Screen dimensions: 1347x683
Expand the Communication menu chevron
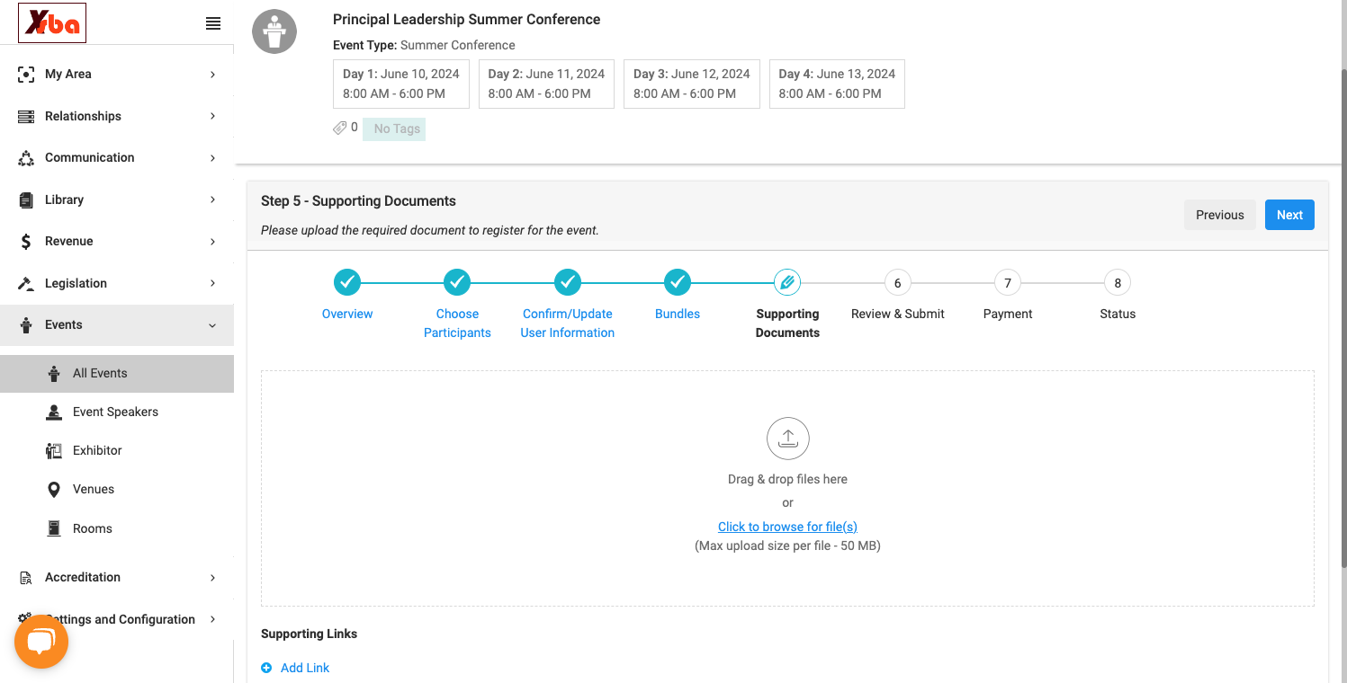[213, 158]
